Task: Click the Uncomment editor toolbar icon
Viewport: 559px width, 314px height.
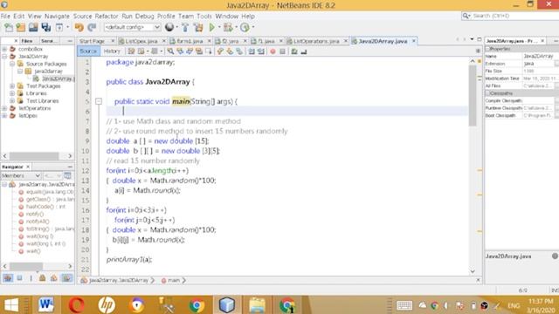Action: (x=304, y=51)
